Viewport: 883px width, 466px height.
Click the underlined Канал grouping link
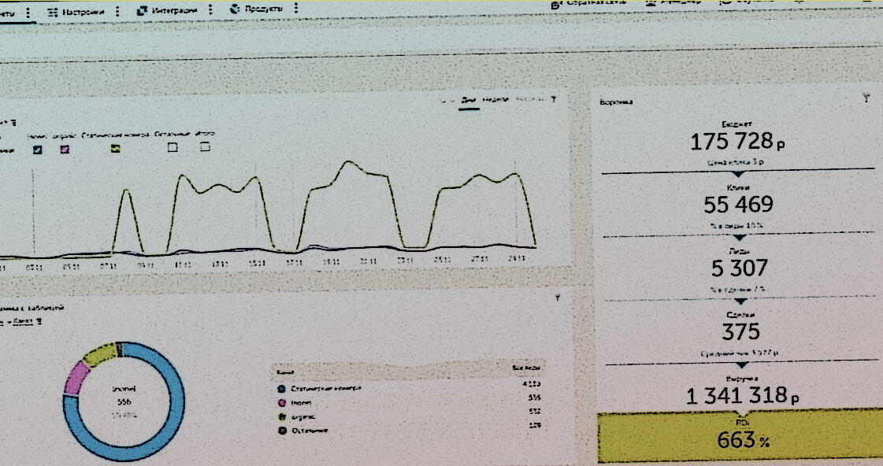click(x=23, y=321)
